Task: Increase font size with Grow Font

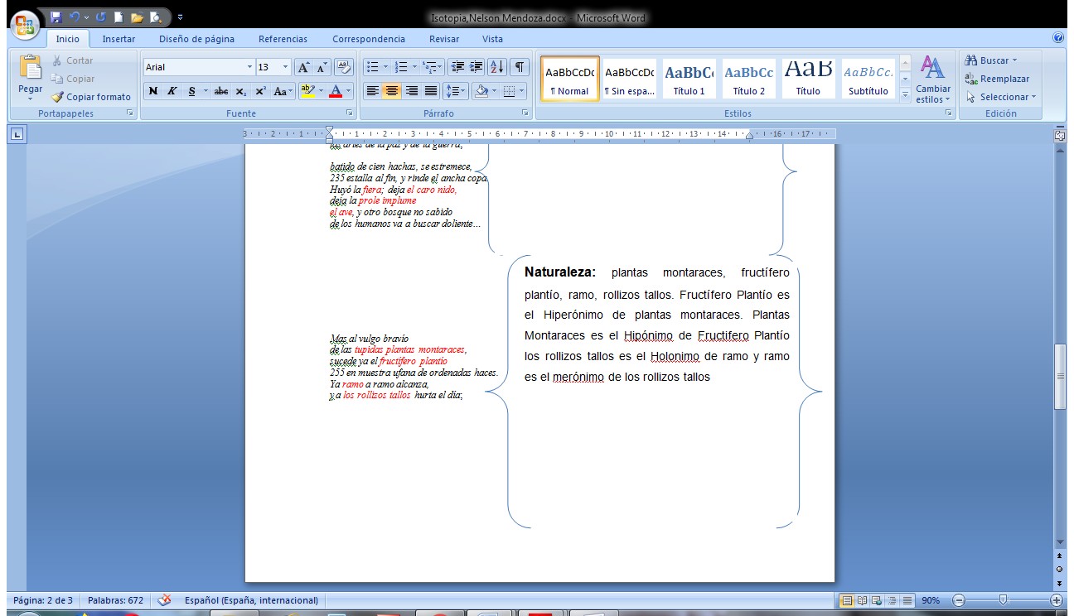Action: point(304,67)
